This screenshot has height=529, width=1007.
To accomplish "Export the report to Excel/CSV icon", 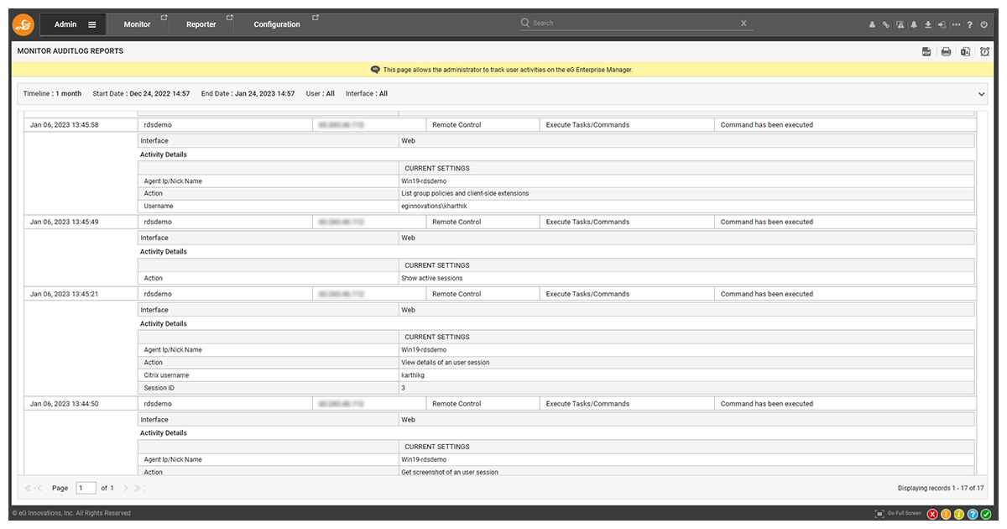I will [x=966, y=52].
